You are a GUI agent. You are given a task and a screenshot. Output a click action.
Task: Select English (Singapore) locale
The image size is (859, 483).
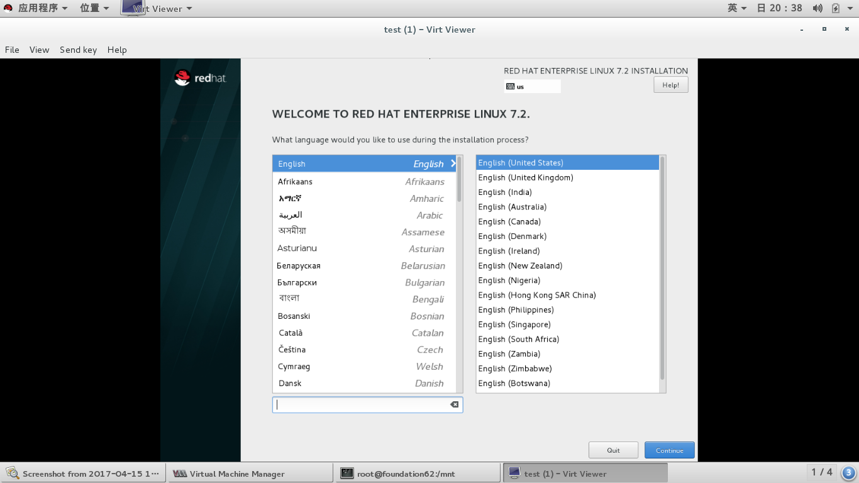pos(568,325)
